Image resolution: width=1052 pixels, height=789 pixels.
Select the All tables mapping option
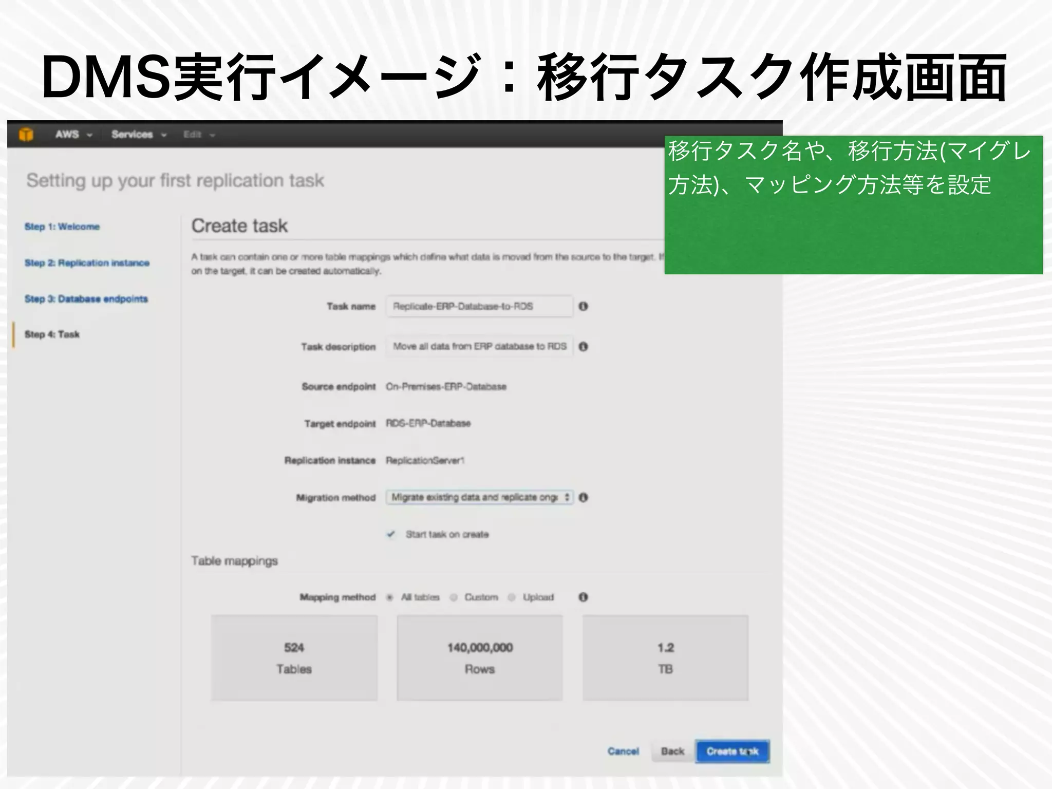click(x=390, y=597)
